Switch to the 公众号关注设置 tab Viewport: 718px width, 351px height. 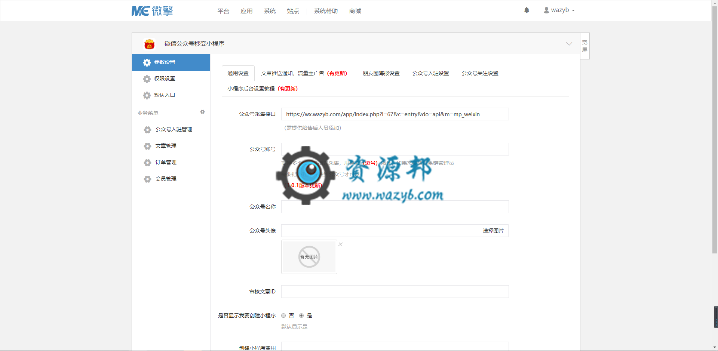tap(480, 73)
